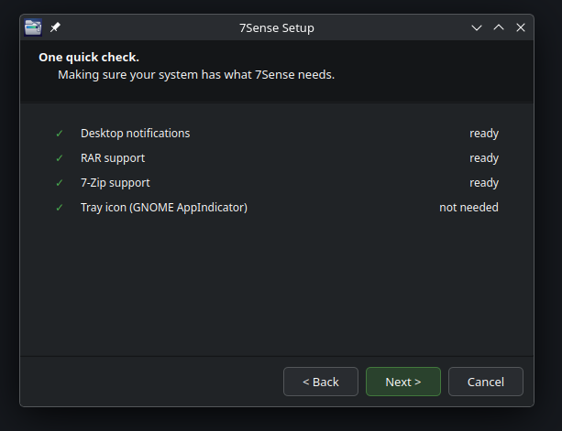The height and width of the screenshot is (431, 562).
Task: Click the 'One quick check.' heading
Action: pos(89,58)
